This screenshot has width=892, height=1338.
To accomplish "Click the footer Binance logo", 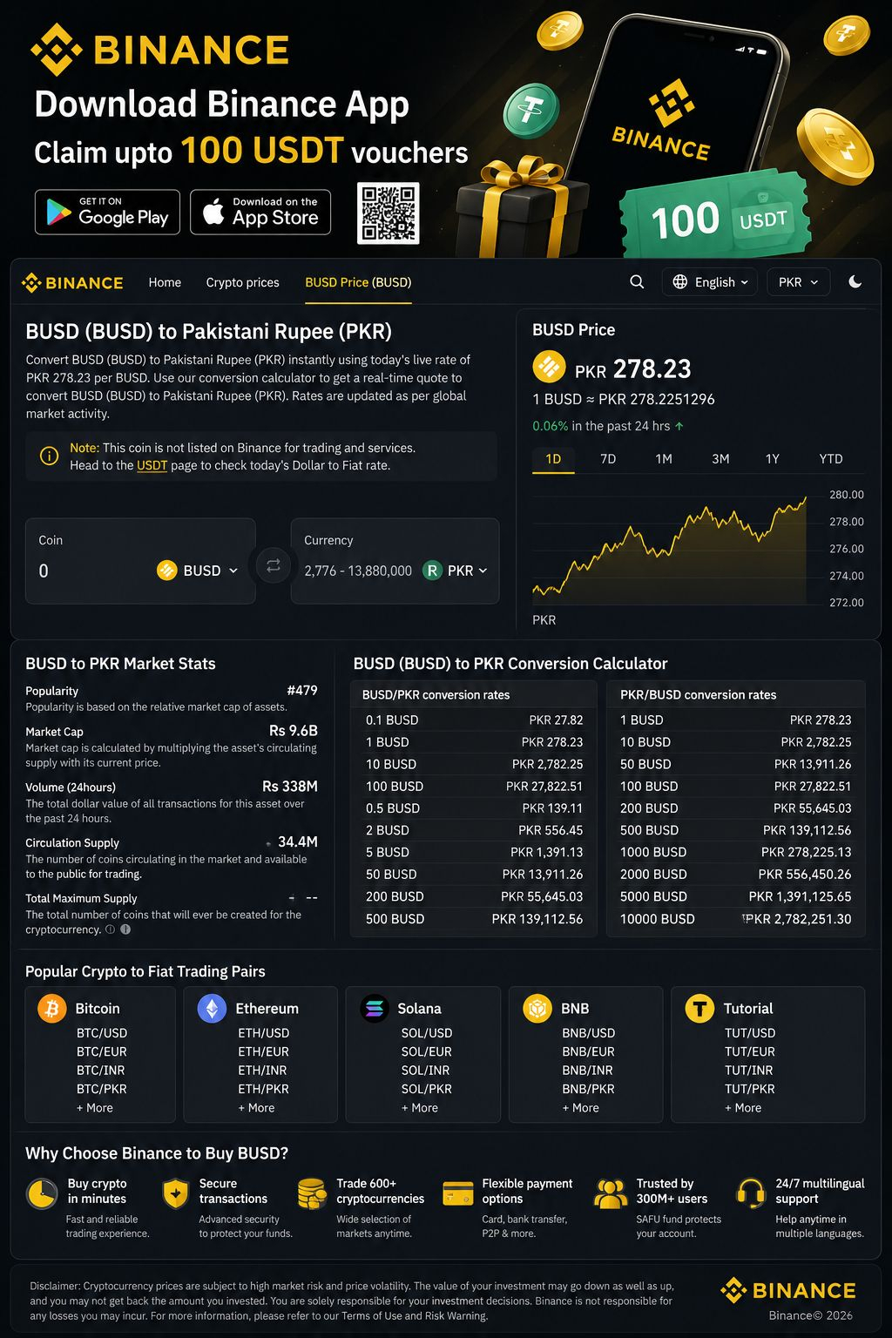I will 788,1290.
